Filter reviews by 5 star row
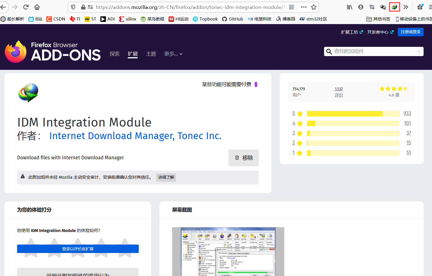 pos(351,113)
